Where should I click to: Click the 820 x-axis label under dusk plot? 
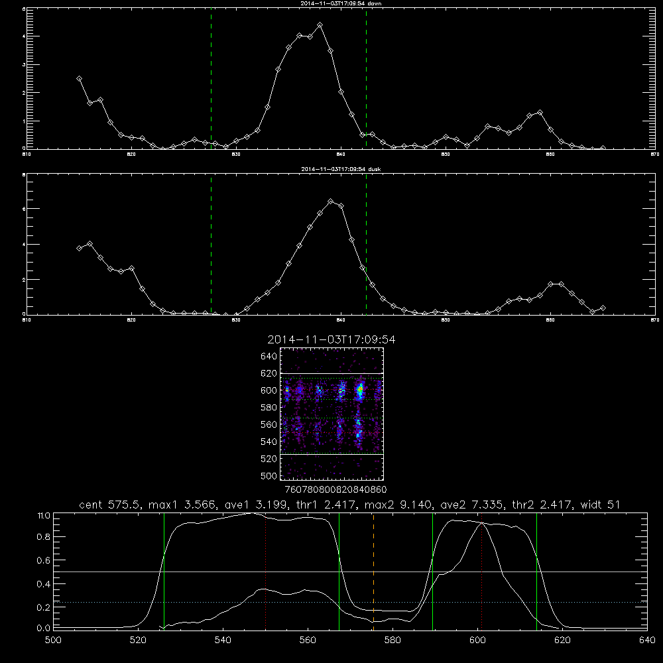[x=131, y=320]
